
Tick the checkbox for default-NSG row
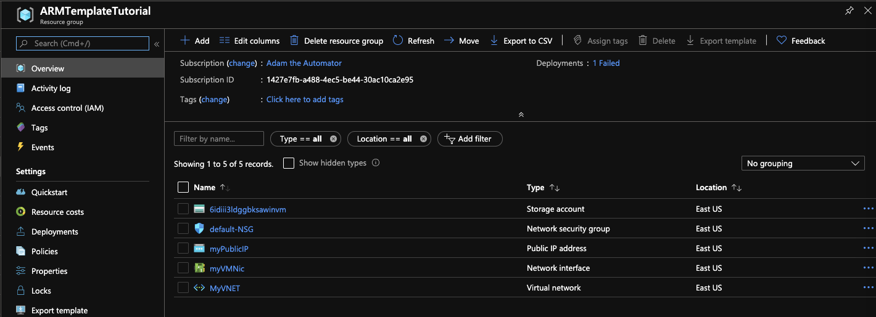[183, 229]
